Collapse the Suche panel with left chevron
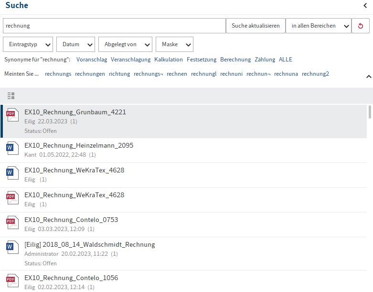This screenshot has height=292, width=373. point(365,5)
